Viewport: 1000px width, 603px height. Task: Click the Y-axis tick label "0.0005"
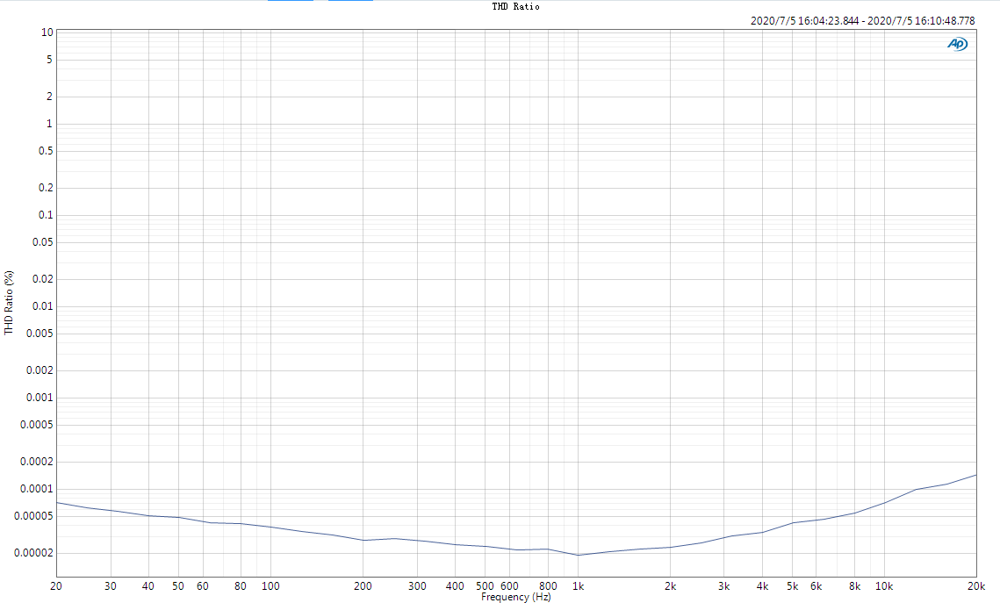click(37, 425)
